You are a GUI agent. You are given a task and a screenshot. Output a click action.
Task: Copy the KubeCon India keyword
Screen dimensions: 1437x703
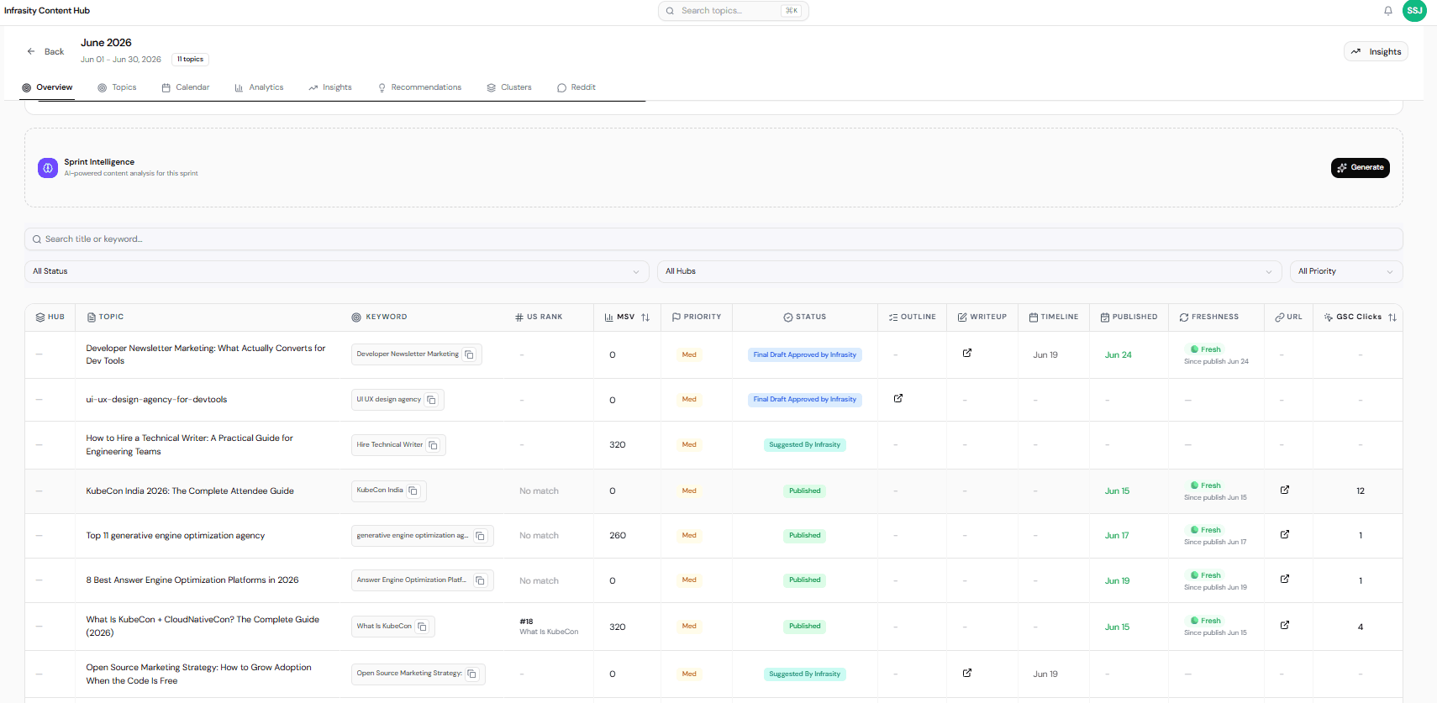413,491
